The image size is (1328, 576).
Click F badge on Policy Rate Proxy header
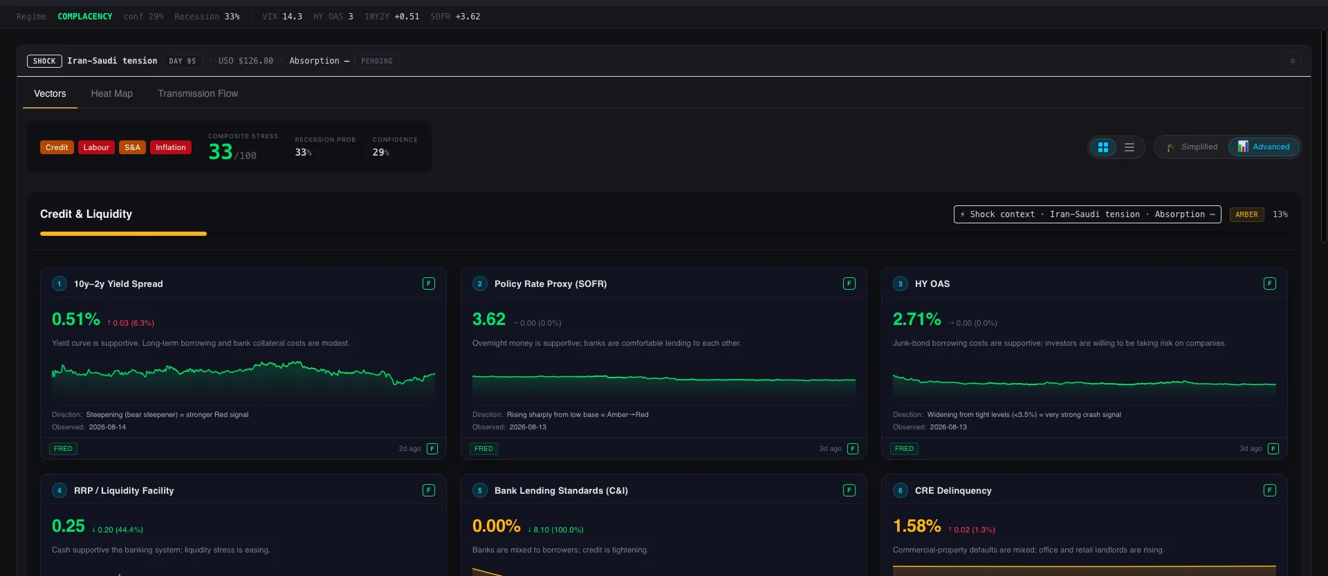pyautogui.click(x=849, y=284)
